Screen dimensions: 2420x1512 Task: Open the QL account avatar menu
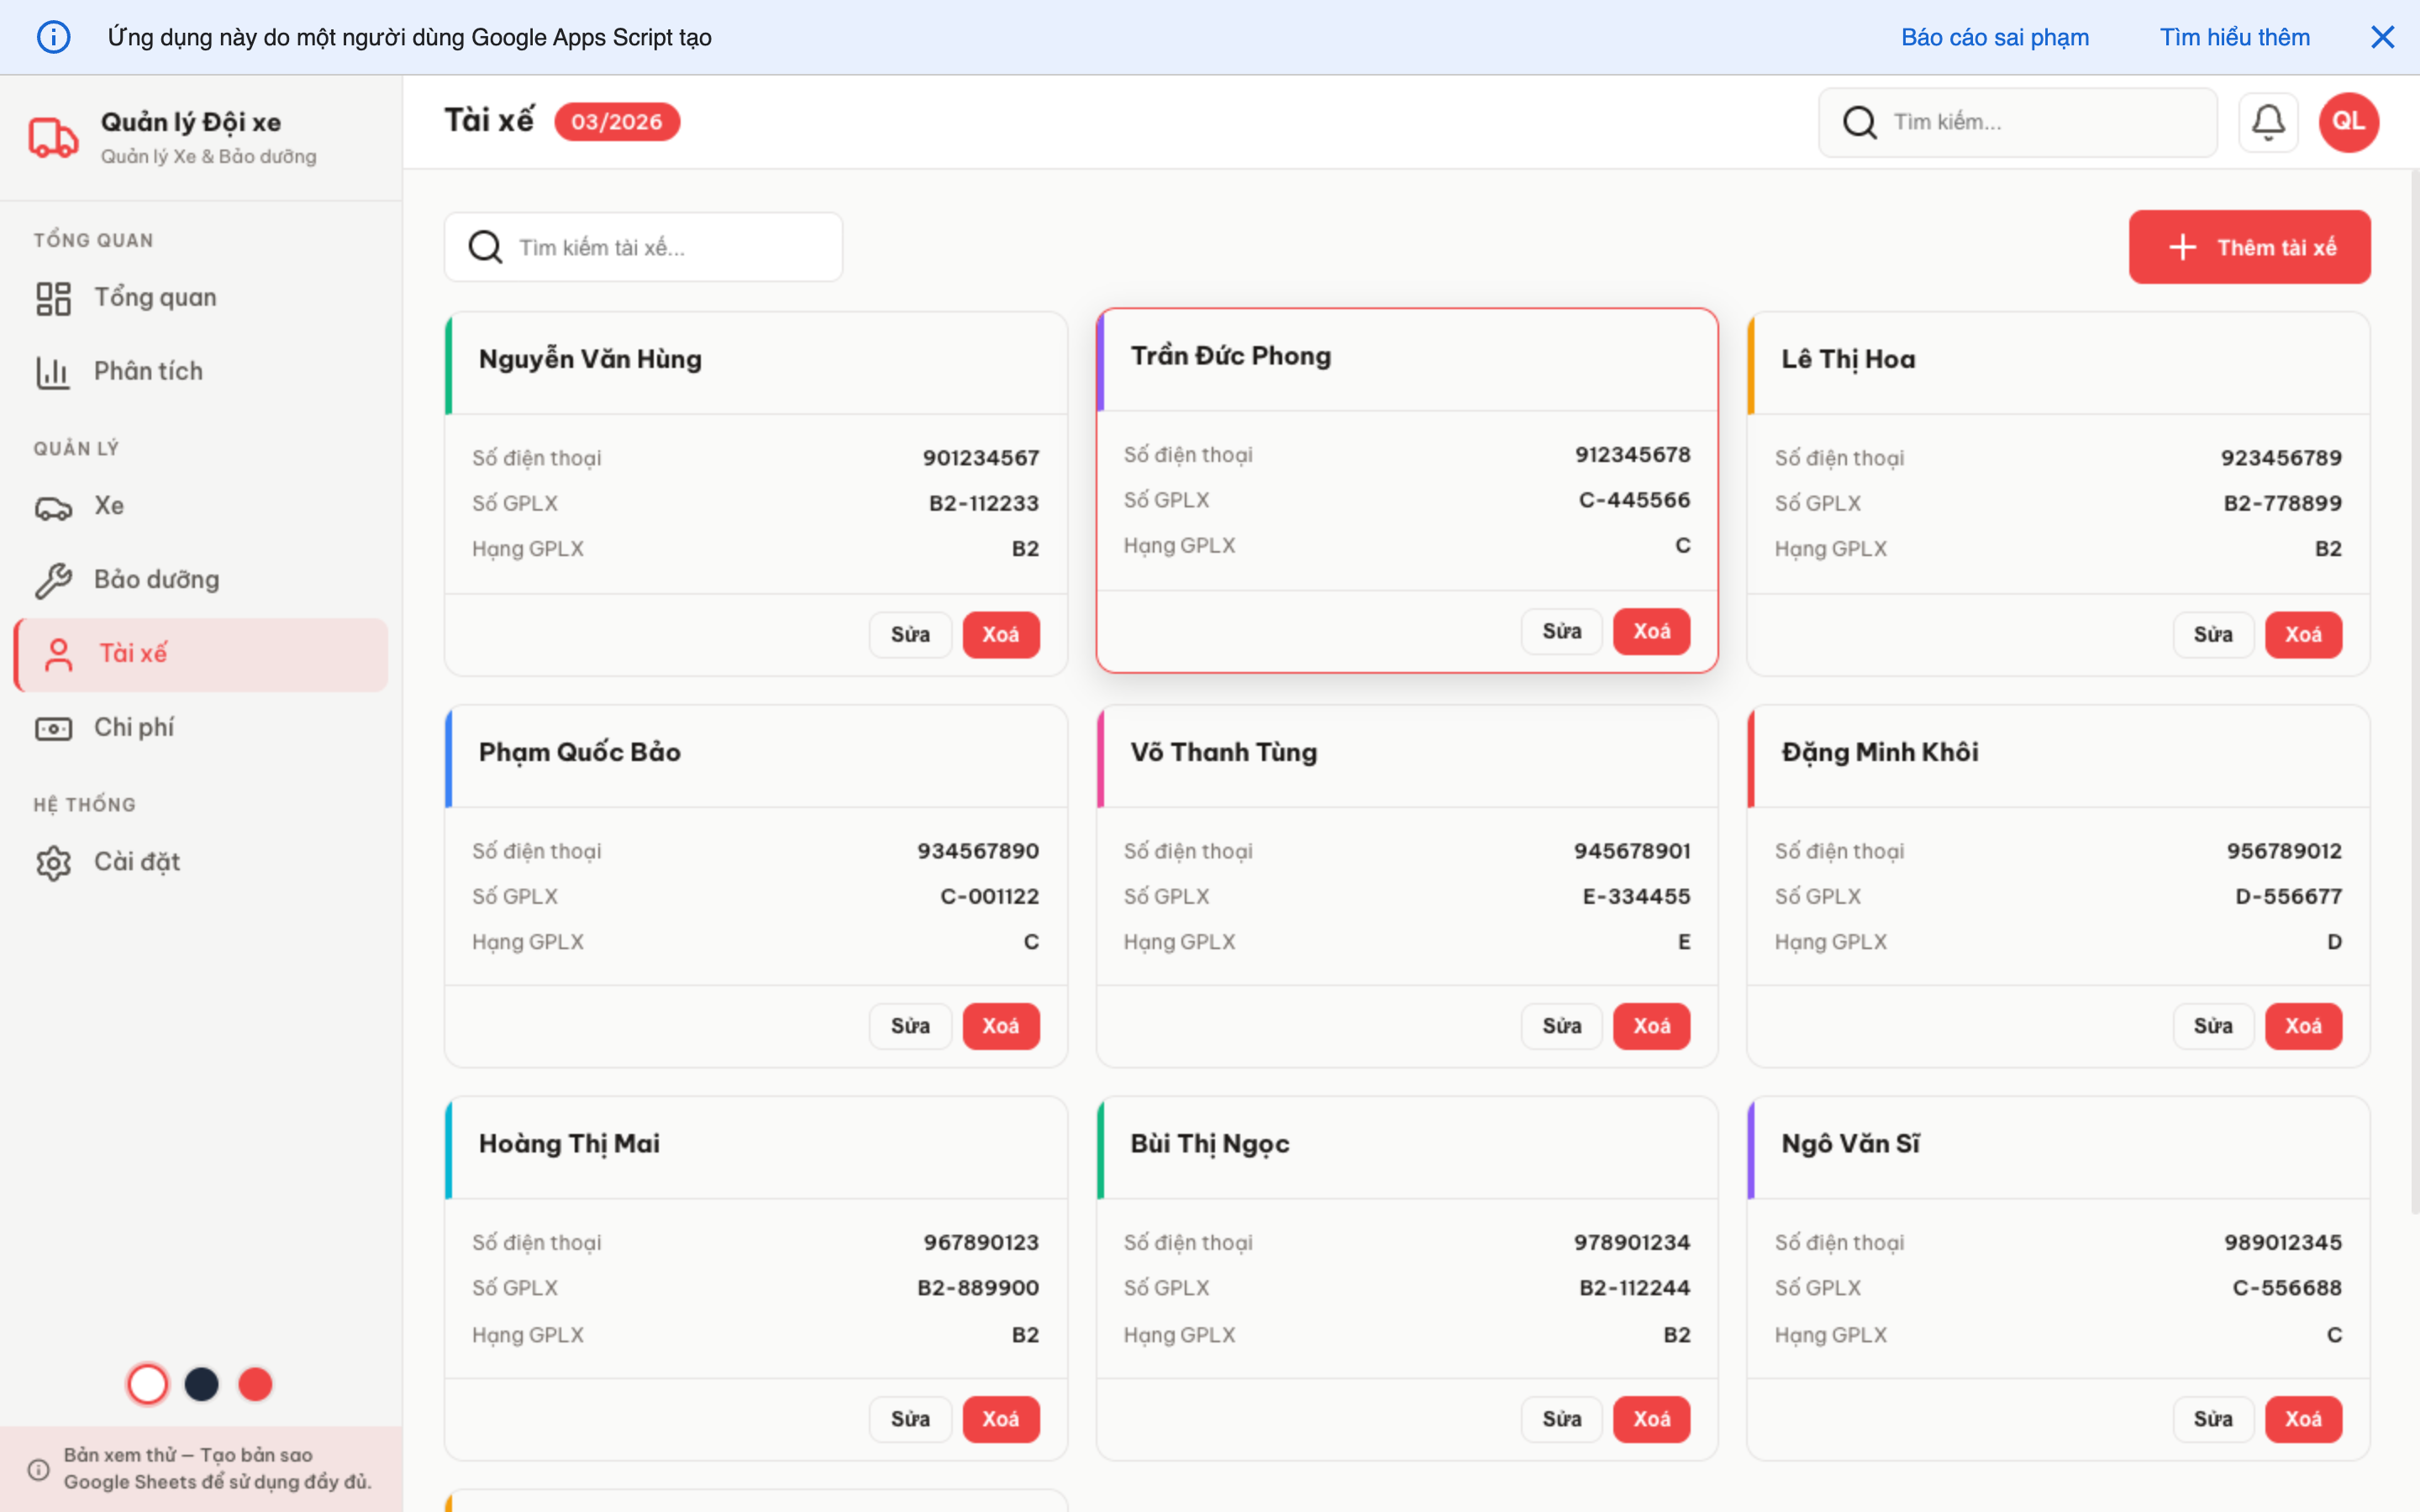[2348, 122]
